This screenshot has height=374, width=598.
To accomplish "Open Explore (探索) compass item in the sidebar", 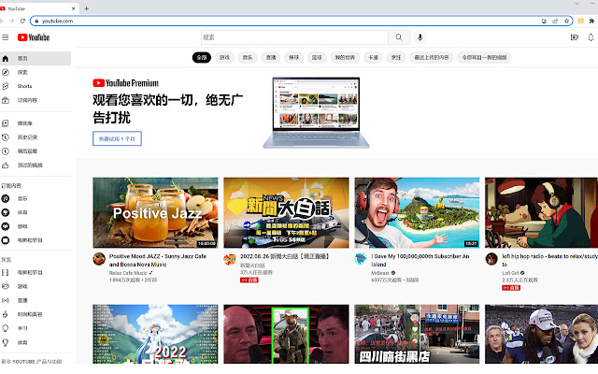I will pos(36,72).
